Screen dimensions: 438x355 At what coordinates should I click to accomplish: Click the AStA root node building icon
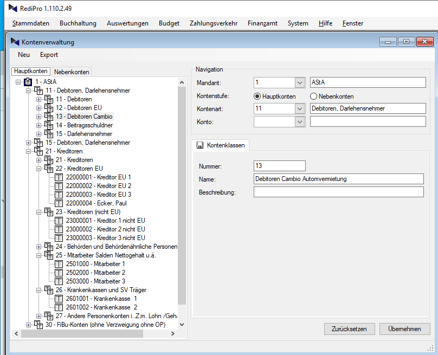coord(28,82)
